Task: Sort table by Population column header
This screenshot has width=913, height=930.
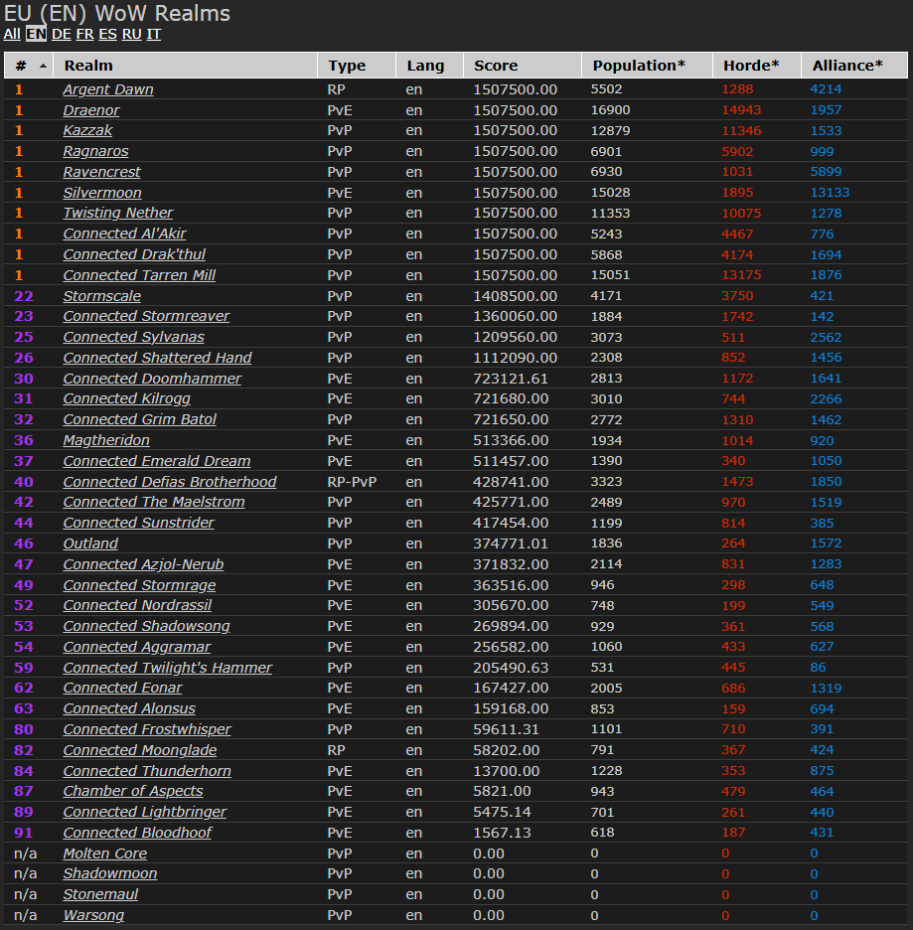Action: (x=648, y=66)
